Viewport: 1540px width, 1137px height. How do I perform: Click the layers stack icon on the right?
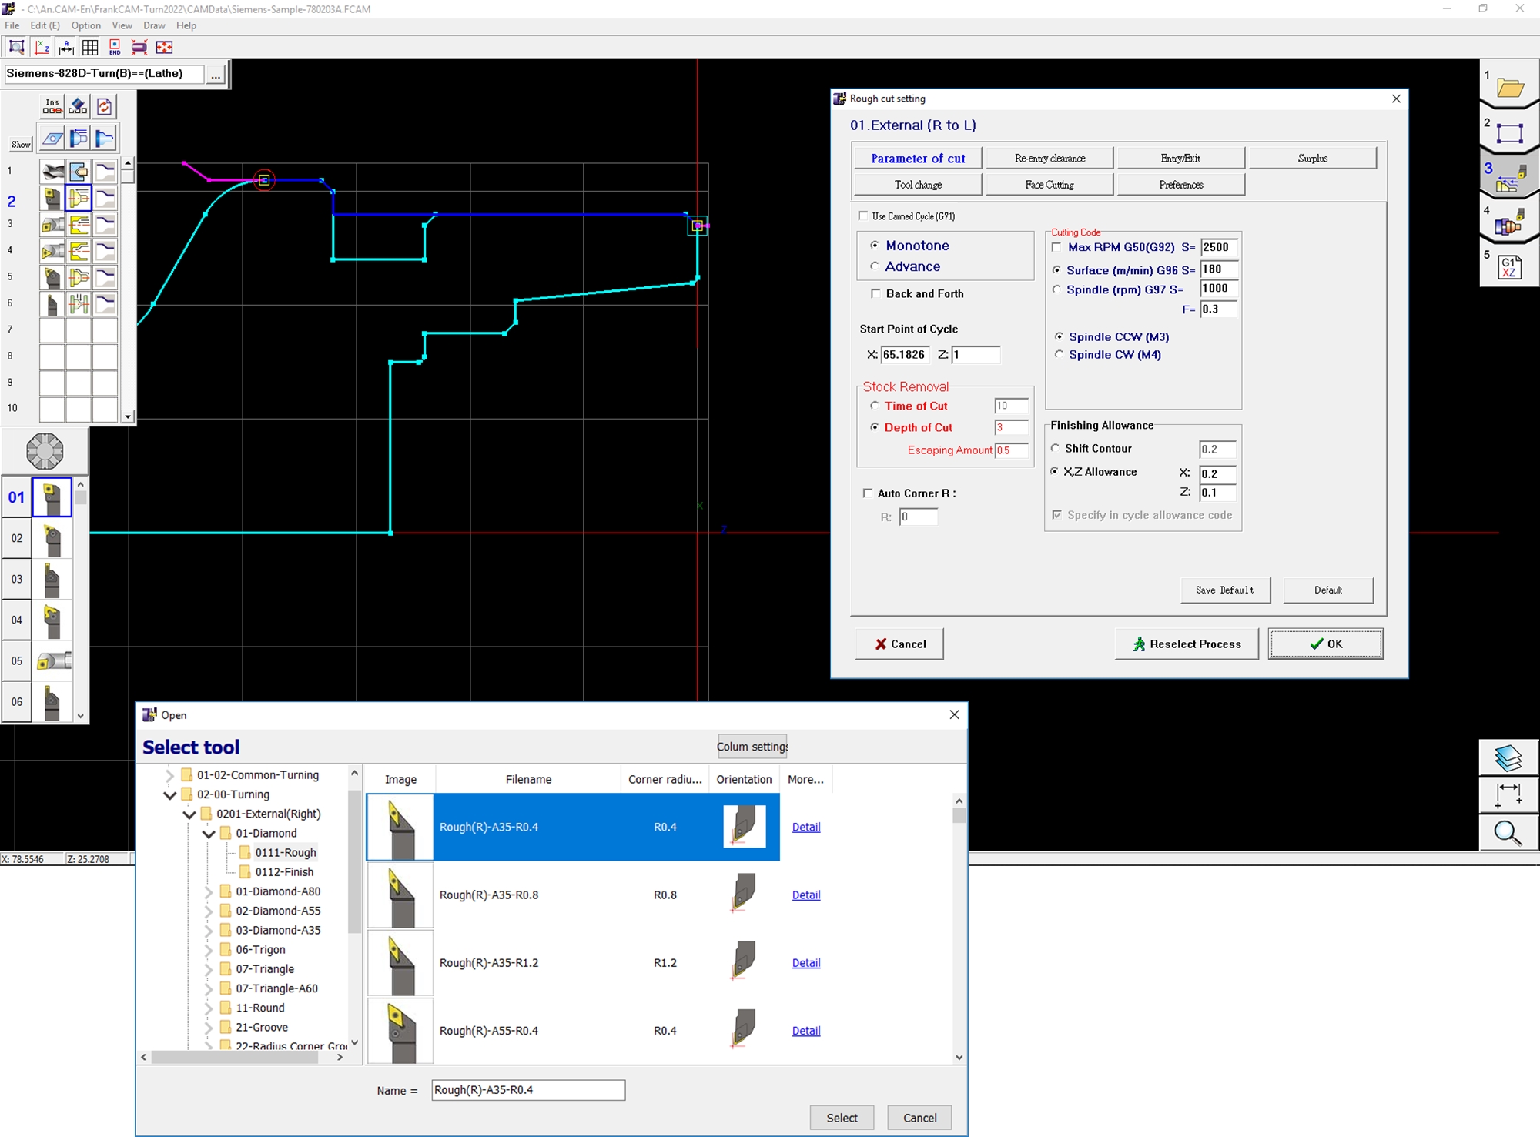[1508, 758]
